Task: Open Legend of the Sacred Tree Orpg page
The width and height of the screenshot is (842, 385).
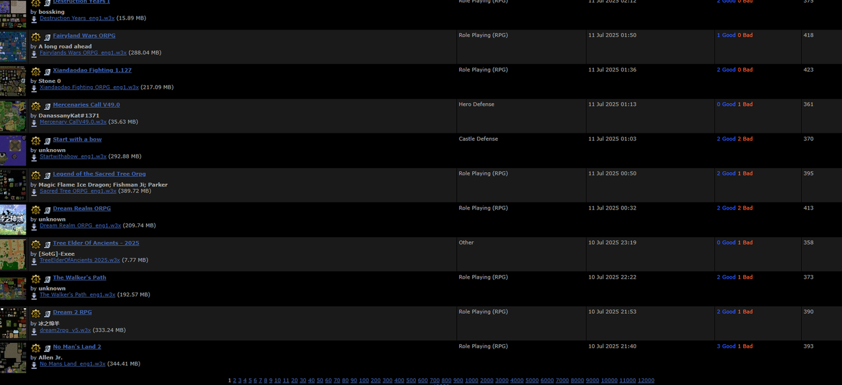Action: [x=99, y=174]
